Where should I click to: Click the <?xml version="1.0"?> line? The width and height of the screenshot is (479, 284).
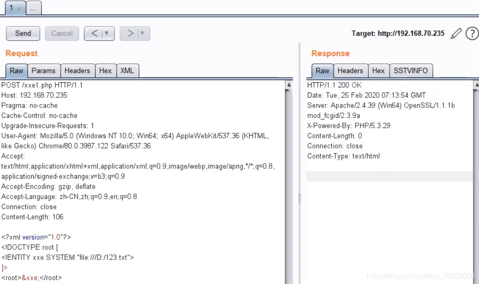pyautogui.click(x=36, y=237)
